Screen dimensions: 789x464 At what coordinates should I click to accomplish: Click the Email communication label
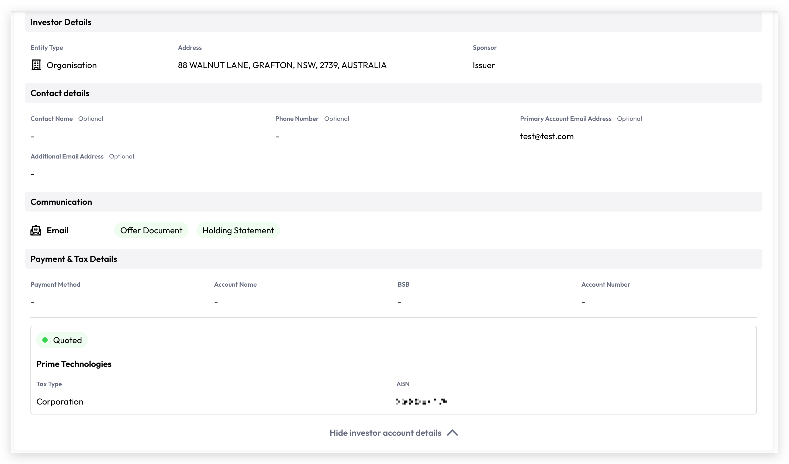coord(58,230)
